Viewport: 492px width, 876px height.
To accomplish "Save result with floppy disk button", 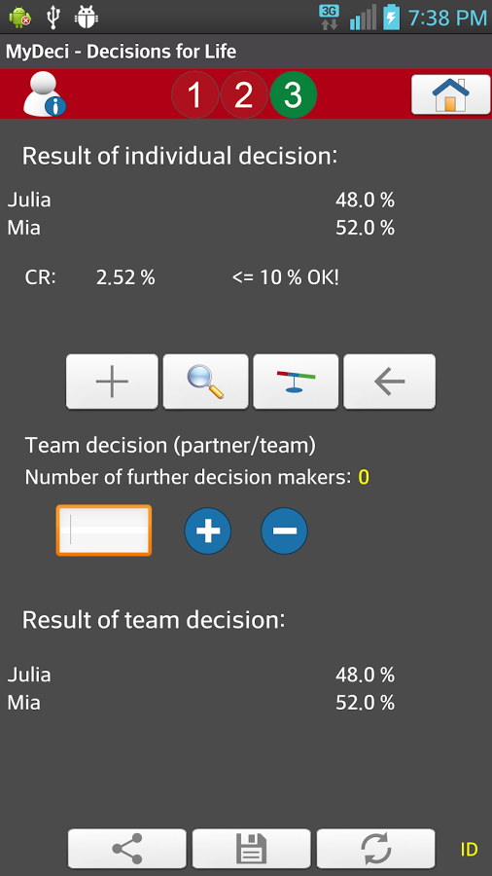I will click(x=252, y=849).
